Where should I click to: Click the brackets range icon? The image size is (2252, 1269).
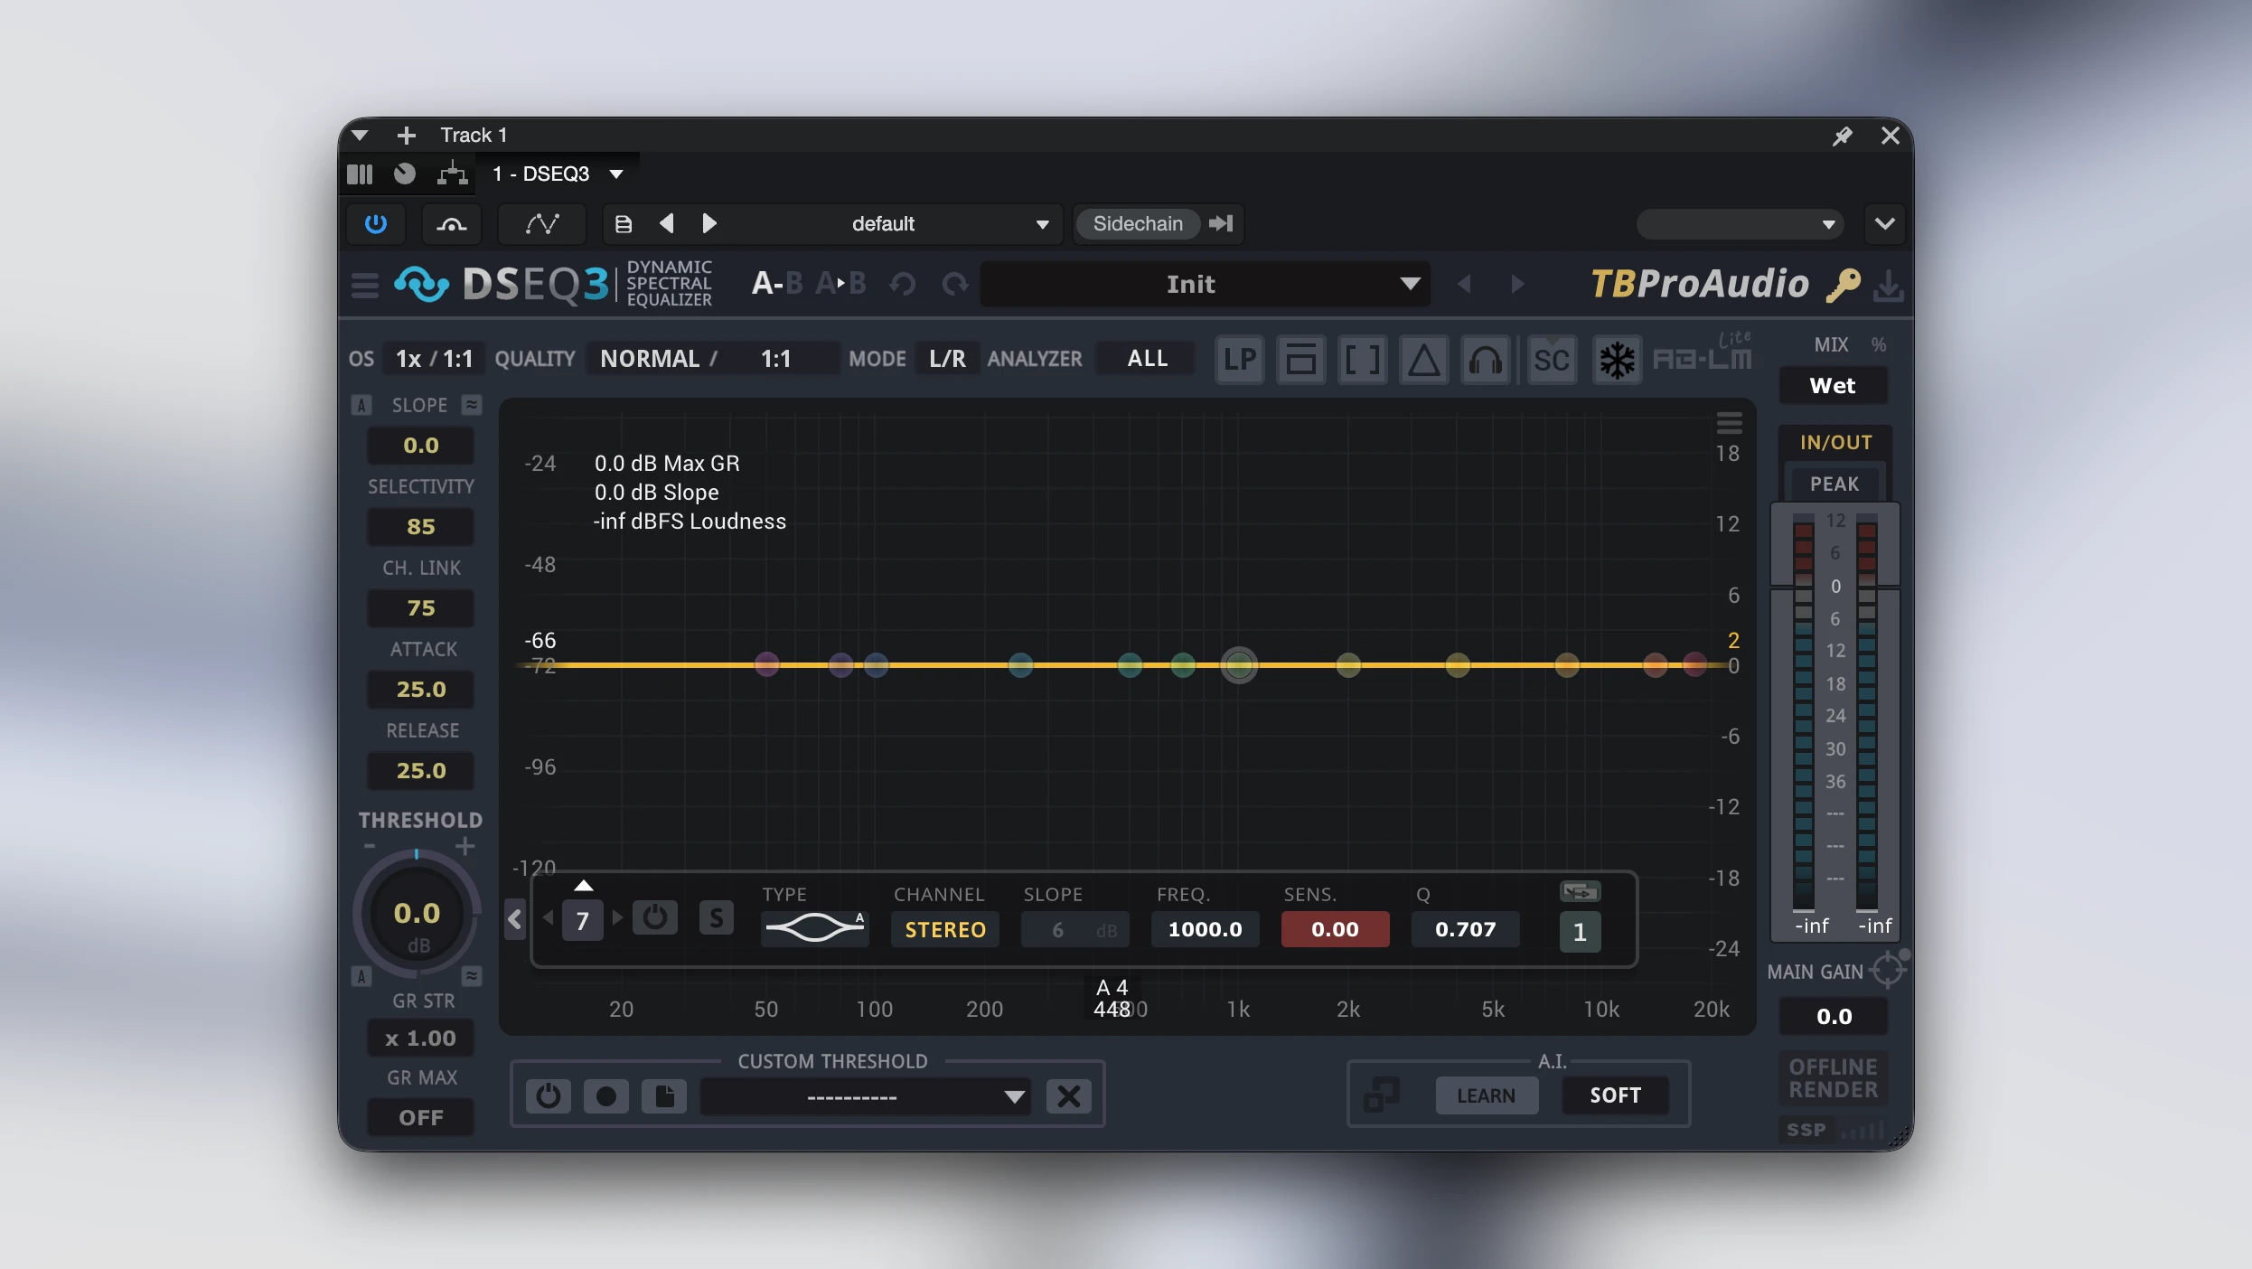pos(1362,360)
